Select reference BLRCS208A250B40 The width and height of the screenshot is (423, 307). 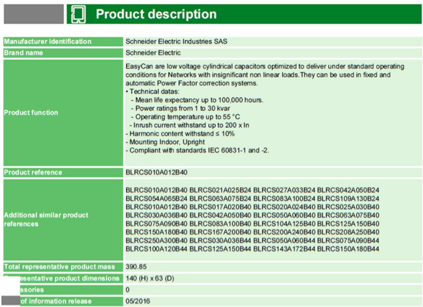click(348, 232)
